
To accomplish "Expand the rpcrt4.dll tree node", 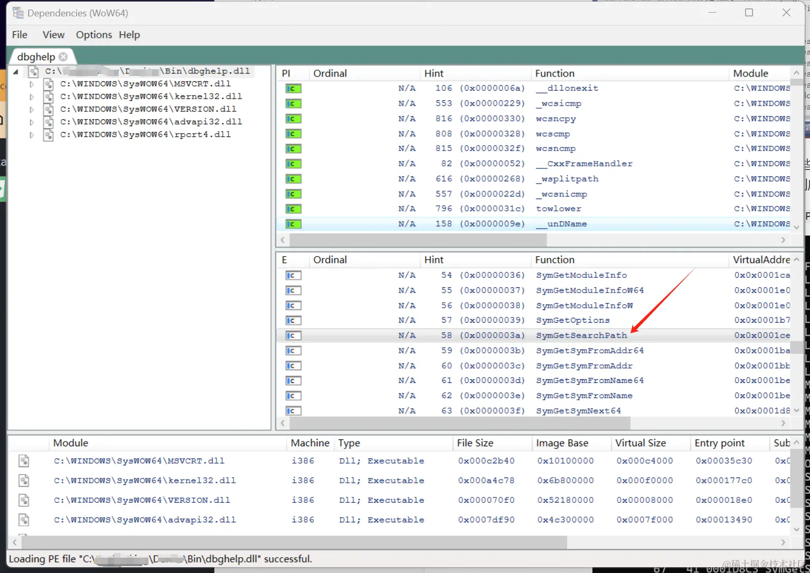I will coord(32,135).
